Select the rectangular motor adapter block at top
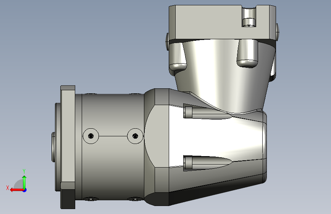This screenshot has height=214, width=331. (222, 22)
